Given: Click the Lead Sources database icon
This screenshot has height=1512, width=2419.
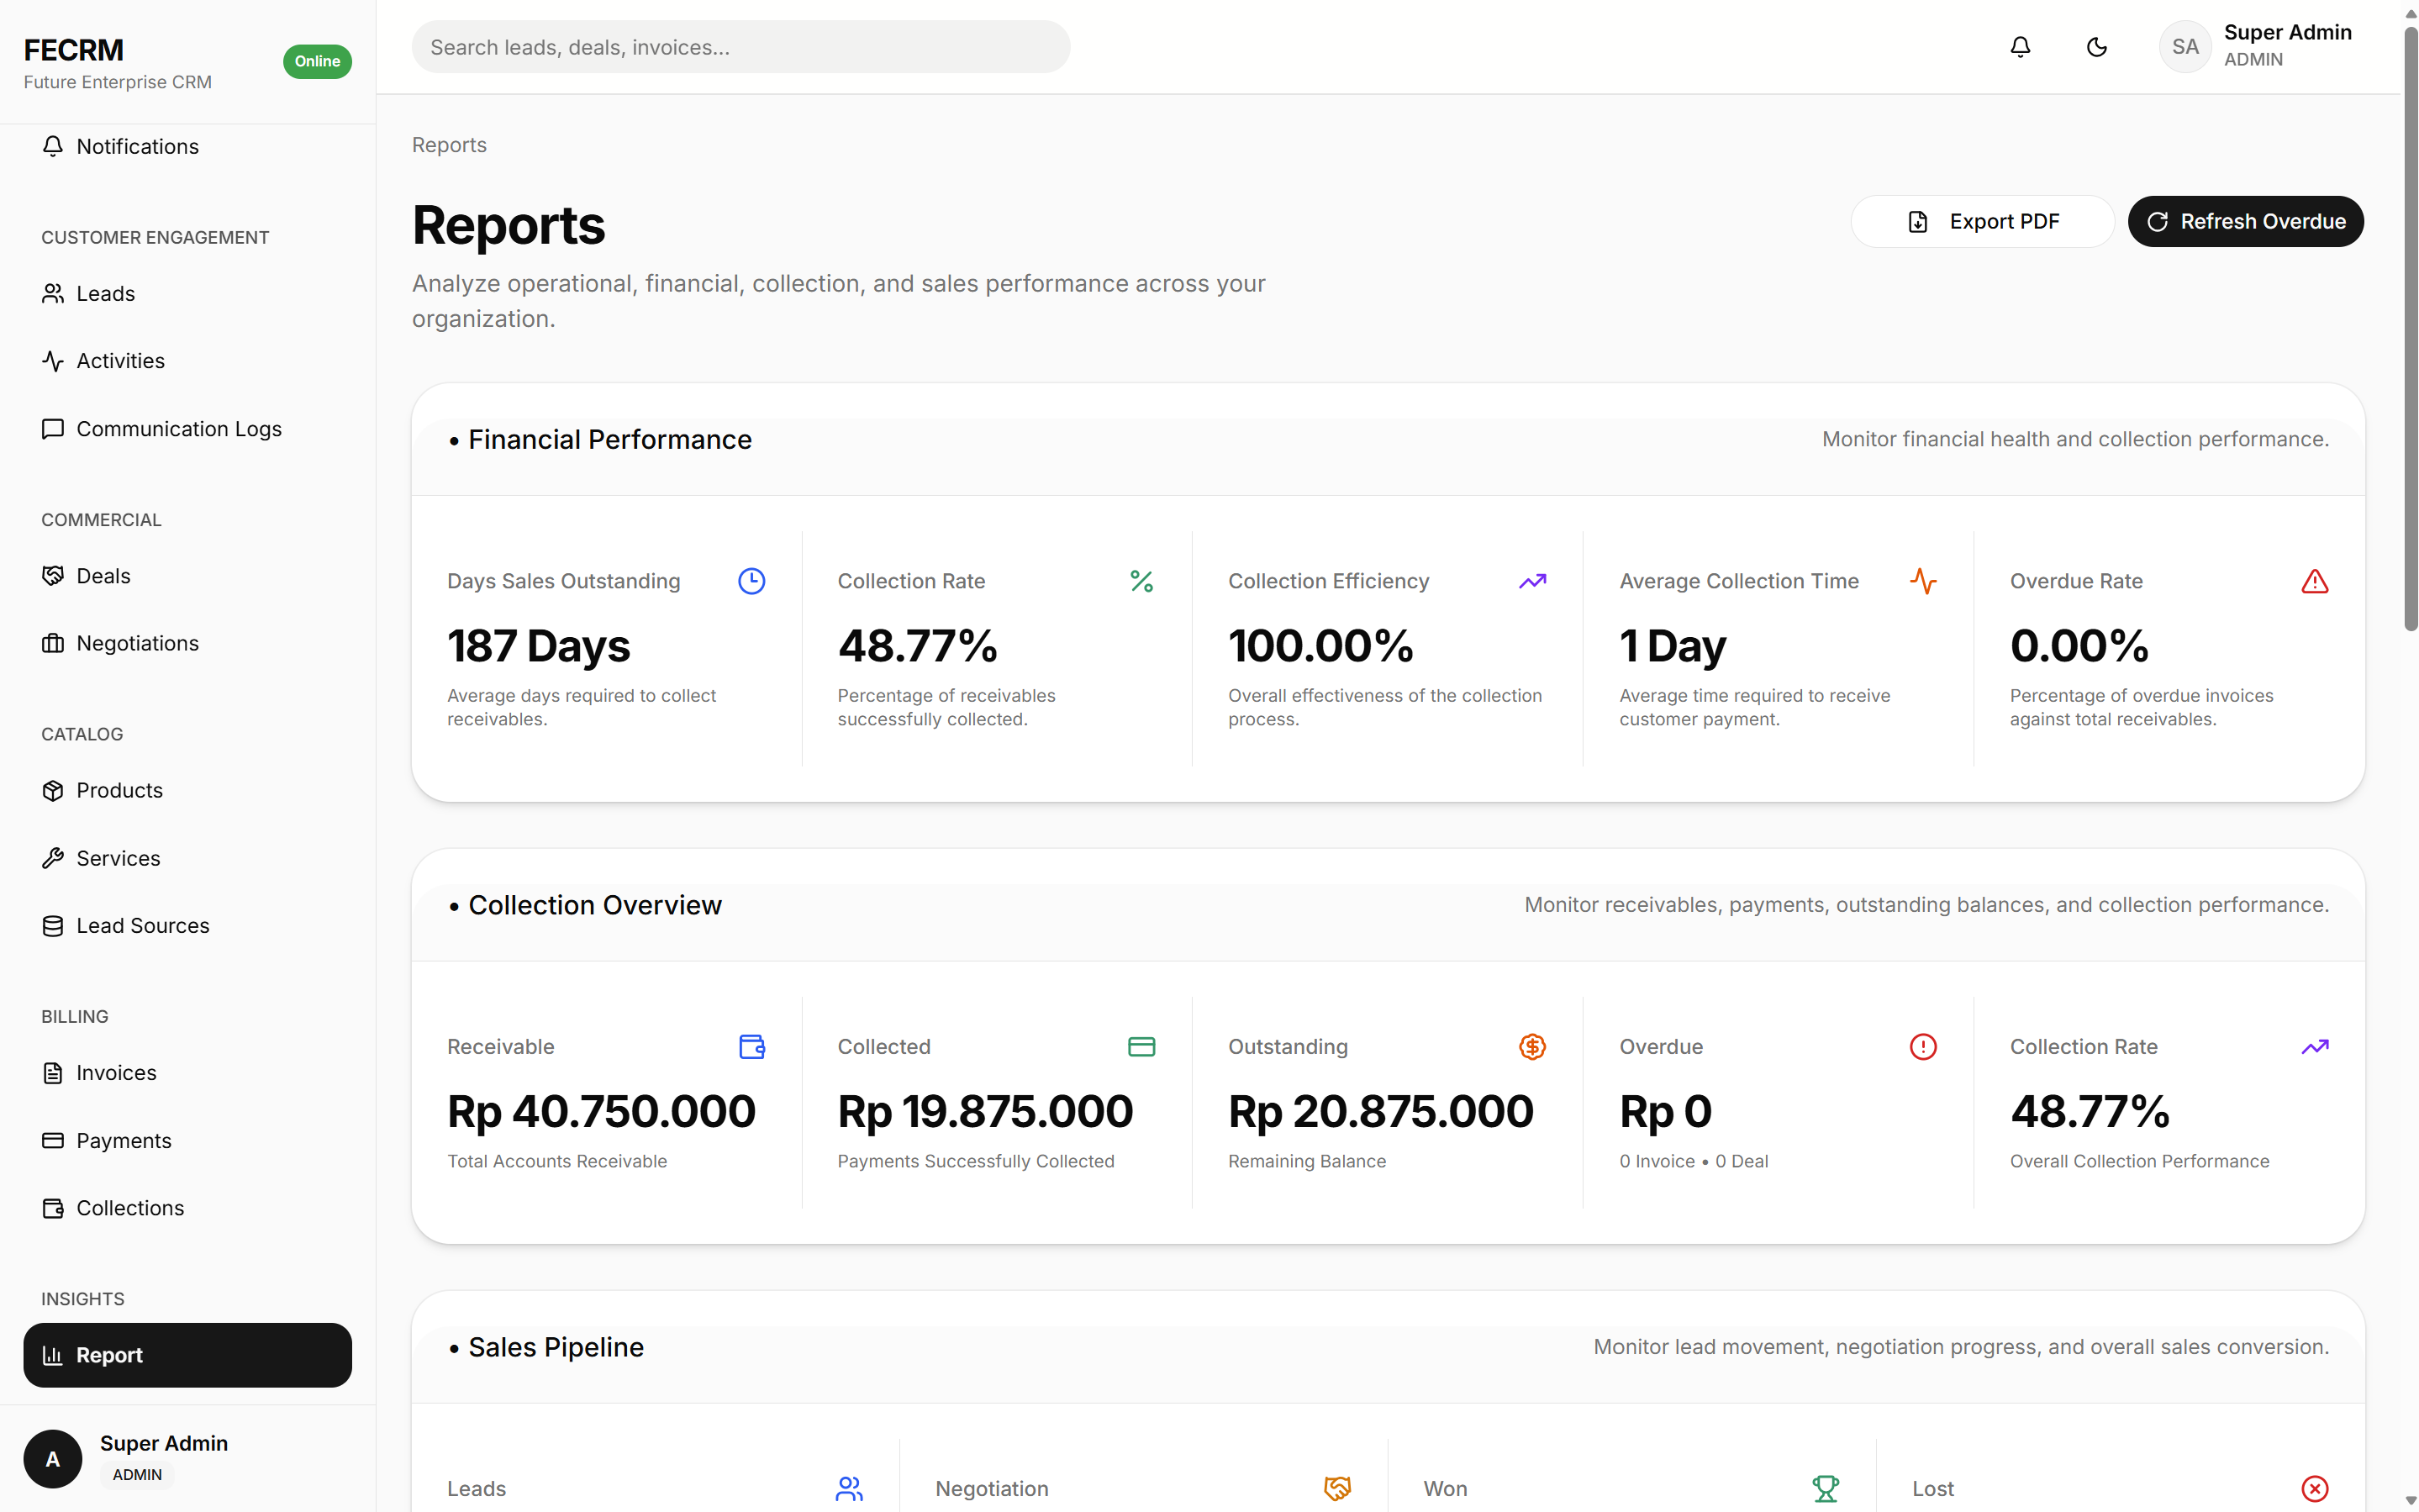Looking at the screenshot, I should pyautogui.click(x=53, y=926).
